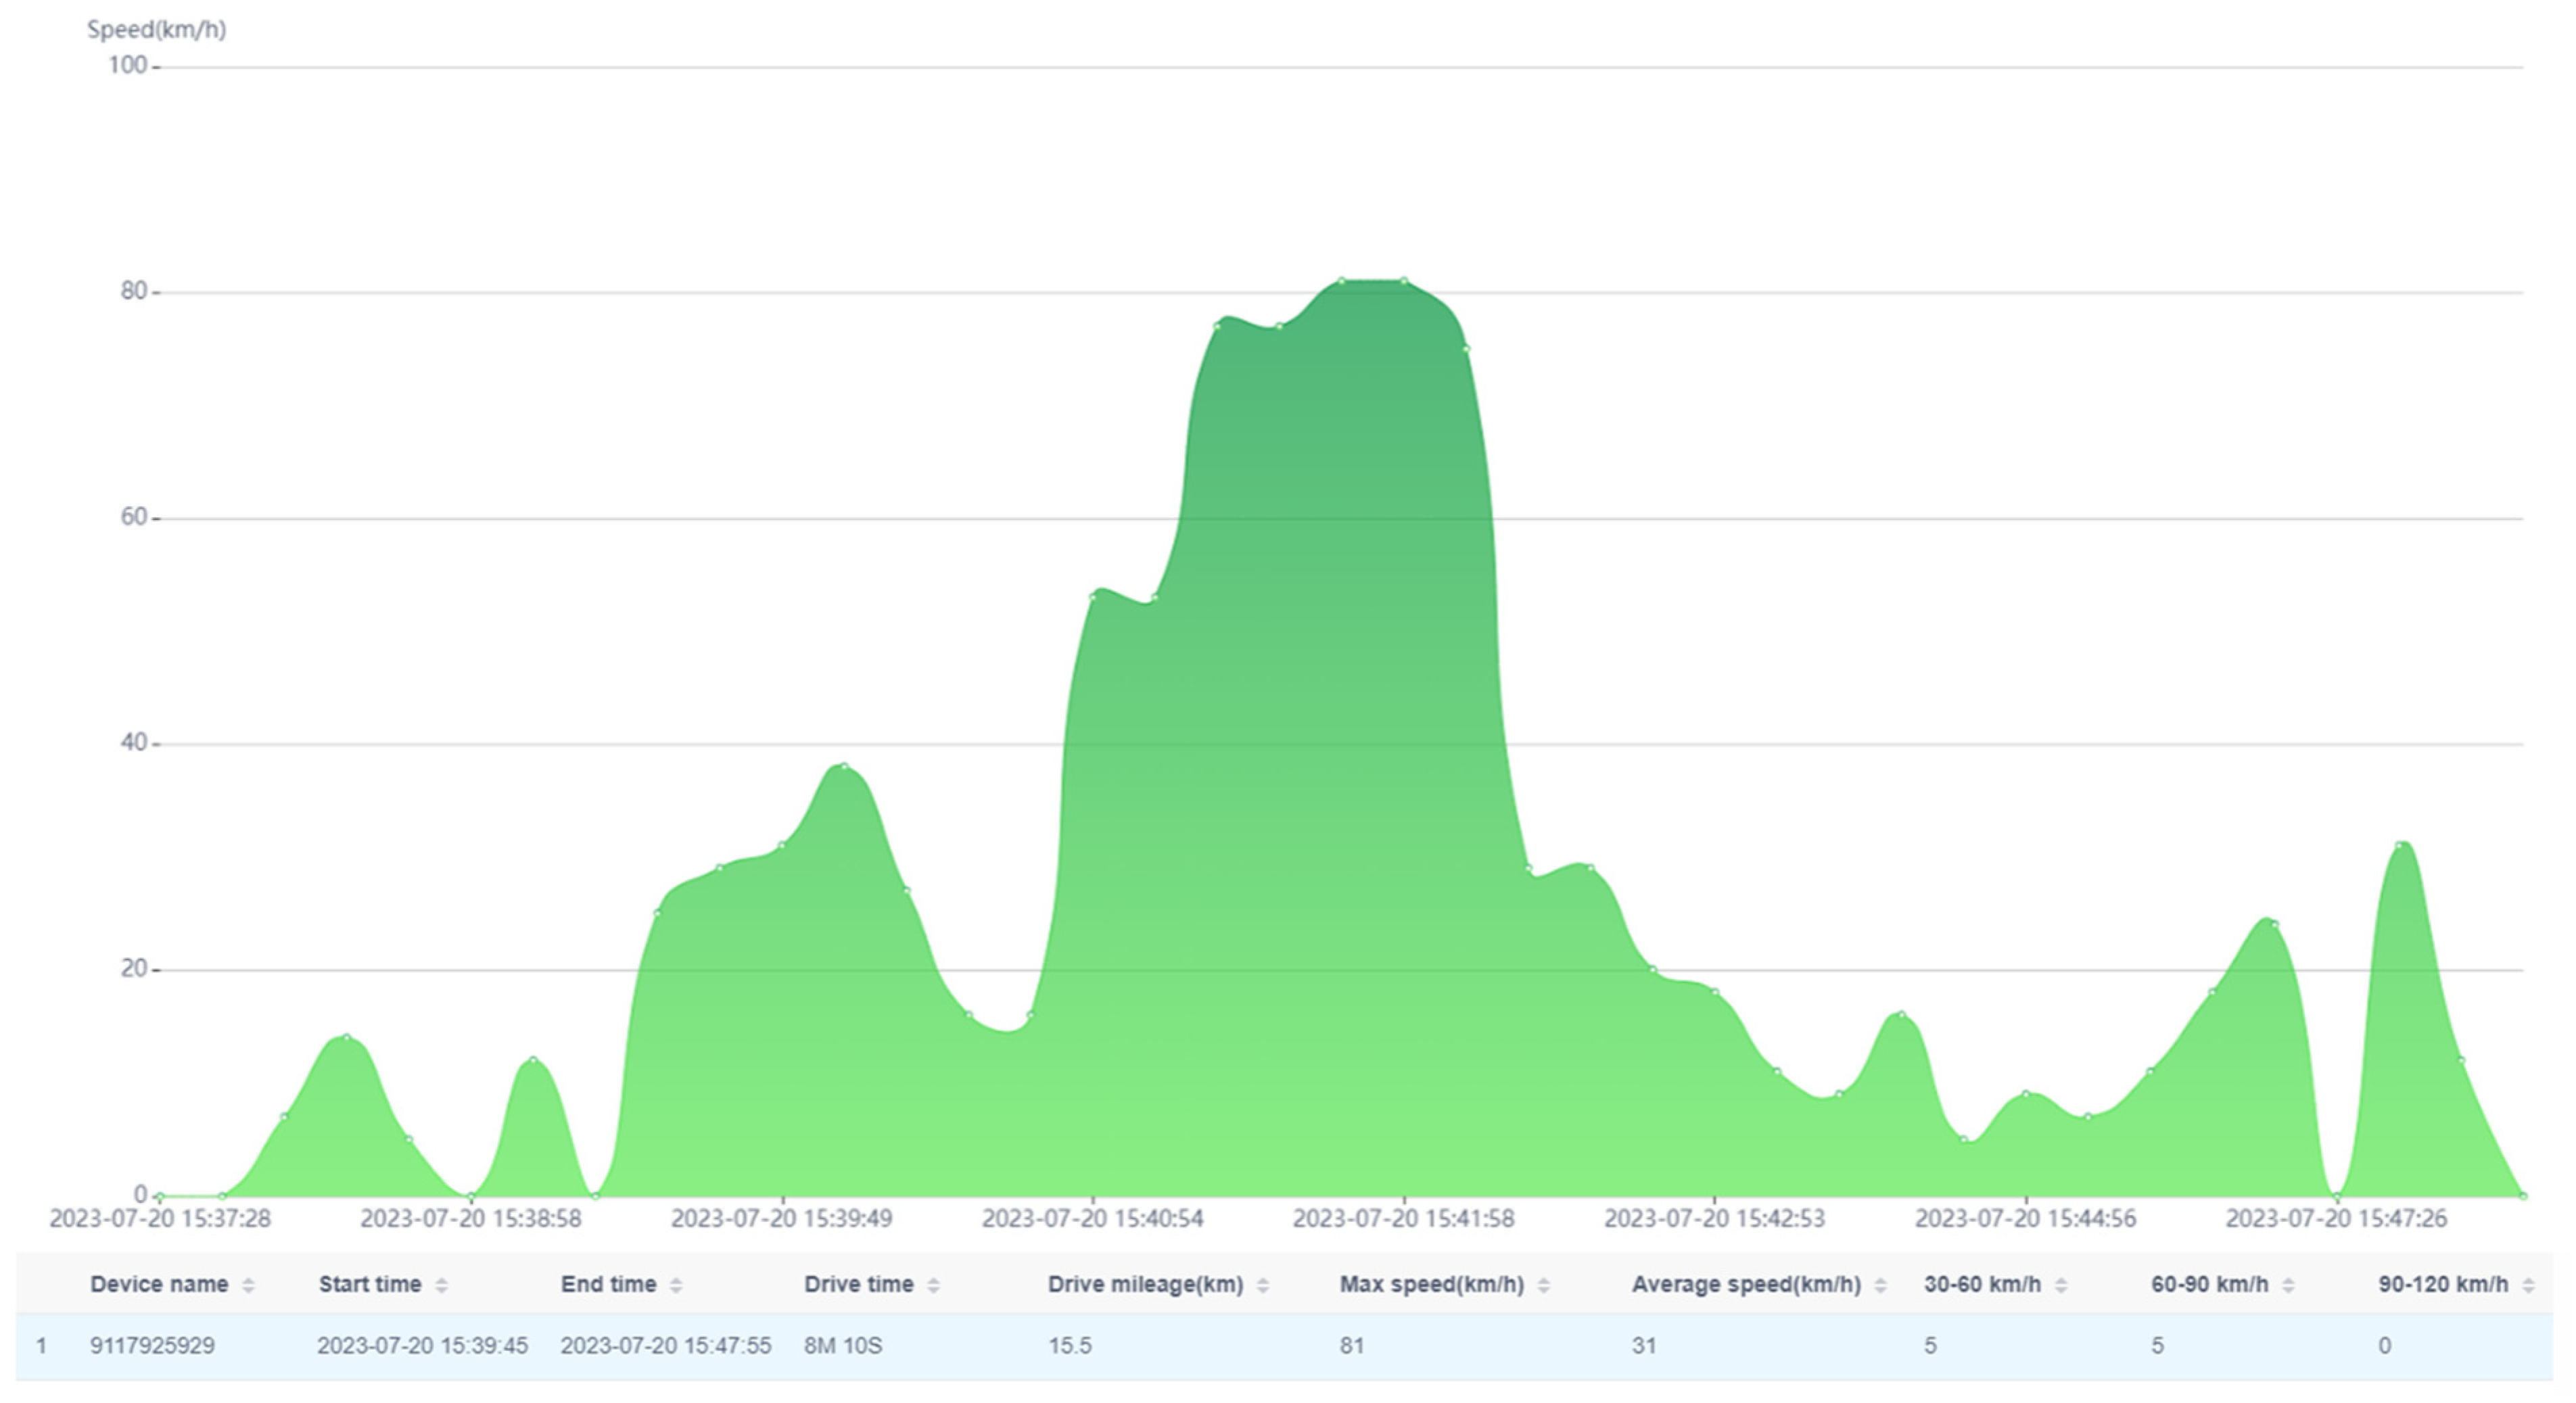Click sort icon next to Drive time
2576x1403 pixels.
(933, 1286)
